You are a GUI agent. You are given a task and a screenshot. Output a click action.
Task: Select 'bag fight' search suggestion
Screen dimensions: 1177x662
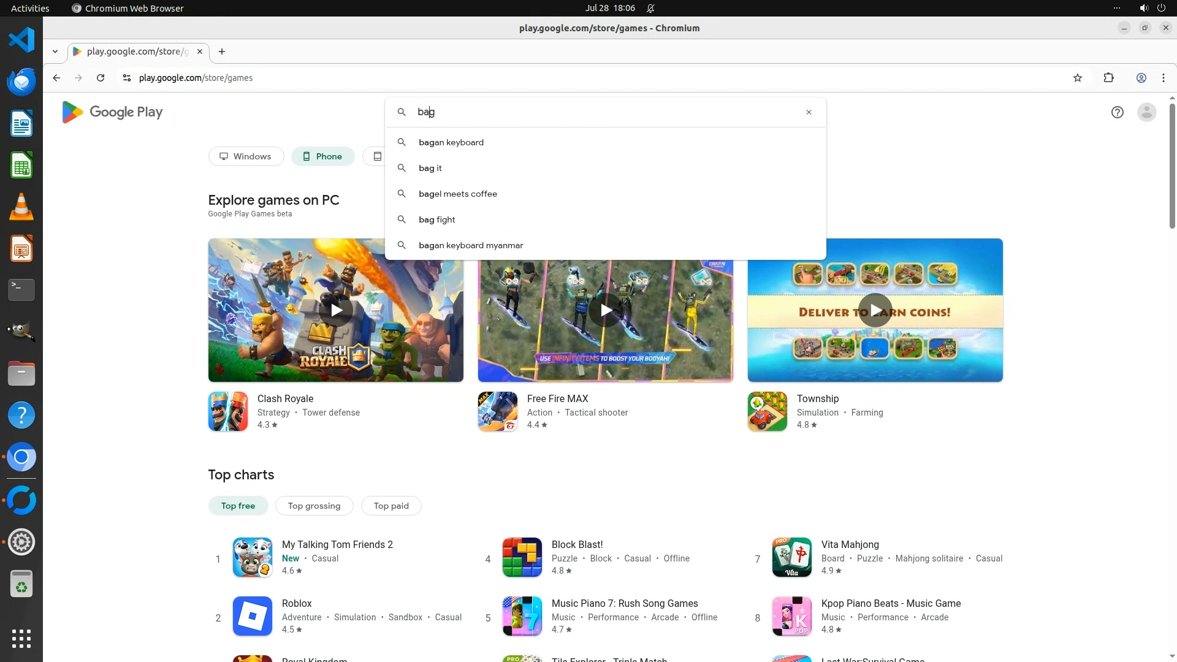click(x=436, y=219)
